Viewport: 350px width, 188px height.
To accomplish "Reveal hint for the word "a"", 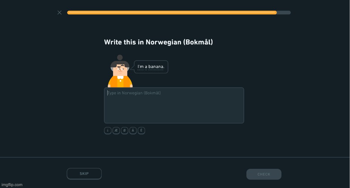I will pos(146,67).
